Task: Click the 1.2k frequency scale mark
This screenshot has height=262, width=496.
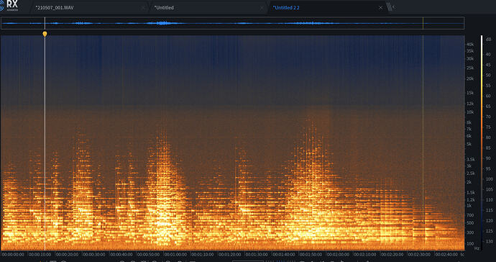Action: [x=471, y=200]
